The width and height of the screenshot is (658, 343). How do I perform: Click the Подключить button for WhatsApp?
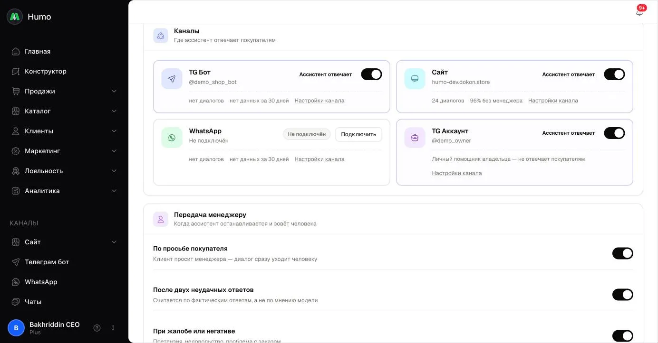pyautogui.click(x=358, y=134)
